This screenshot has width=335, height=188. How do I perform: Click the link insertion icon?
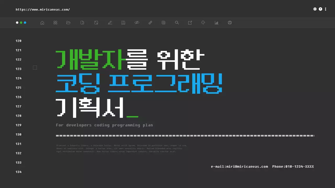(150, 22)
